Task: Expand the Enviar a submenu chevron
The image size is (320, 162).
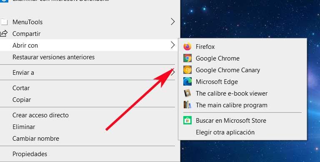Action: 173,72
